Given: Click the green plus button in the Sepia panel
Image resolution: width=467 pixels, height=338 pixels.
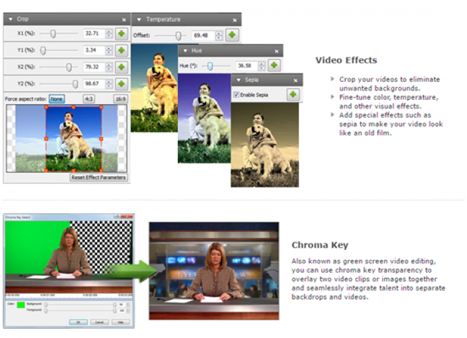Looking at the screenshot, I should tap(293, 95).
